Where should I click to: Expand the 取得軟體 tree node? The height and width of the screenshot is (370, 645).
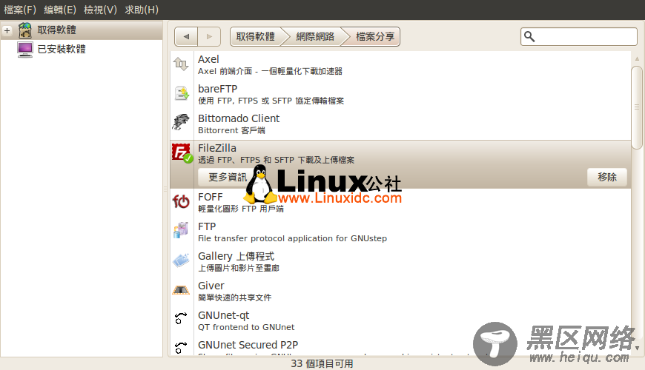(7, 30)
